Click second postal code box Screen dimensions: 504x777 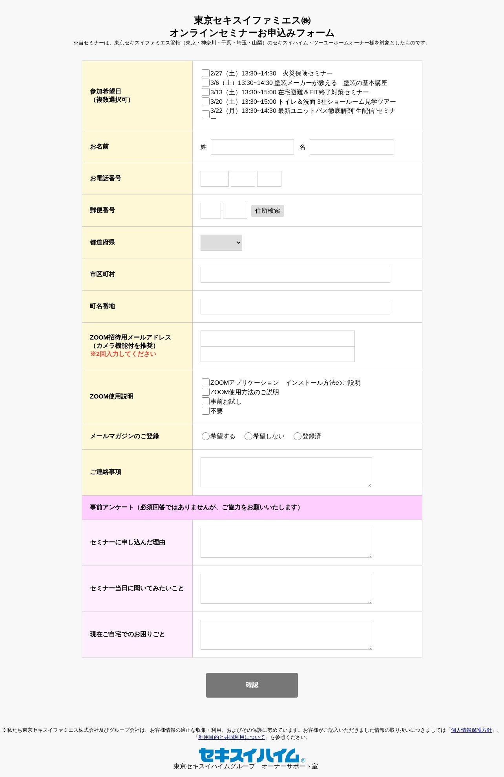(235, 211)
